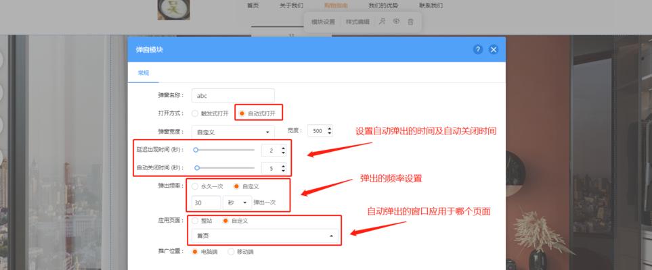This screenshot has height=270, width=652.
Task: Close the popup module dialog
Action: (494, 49)
